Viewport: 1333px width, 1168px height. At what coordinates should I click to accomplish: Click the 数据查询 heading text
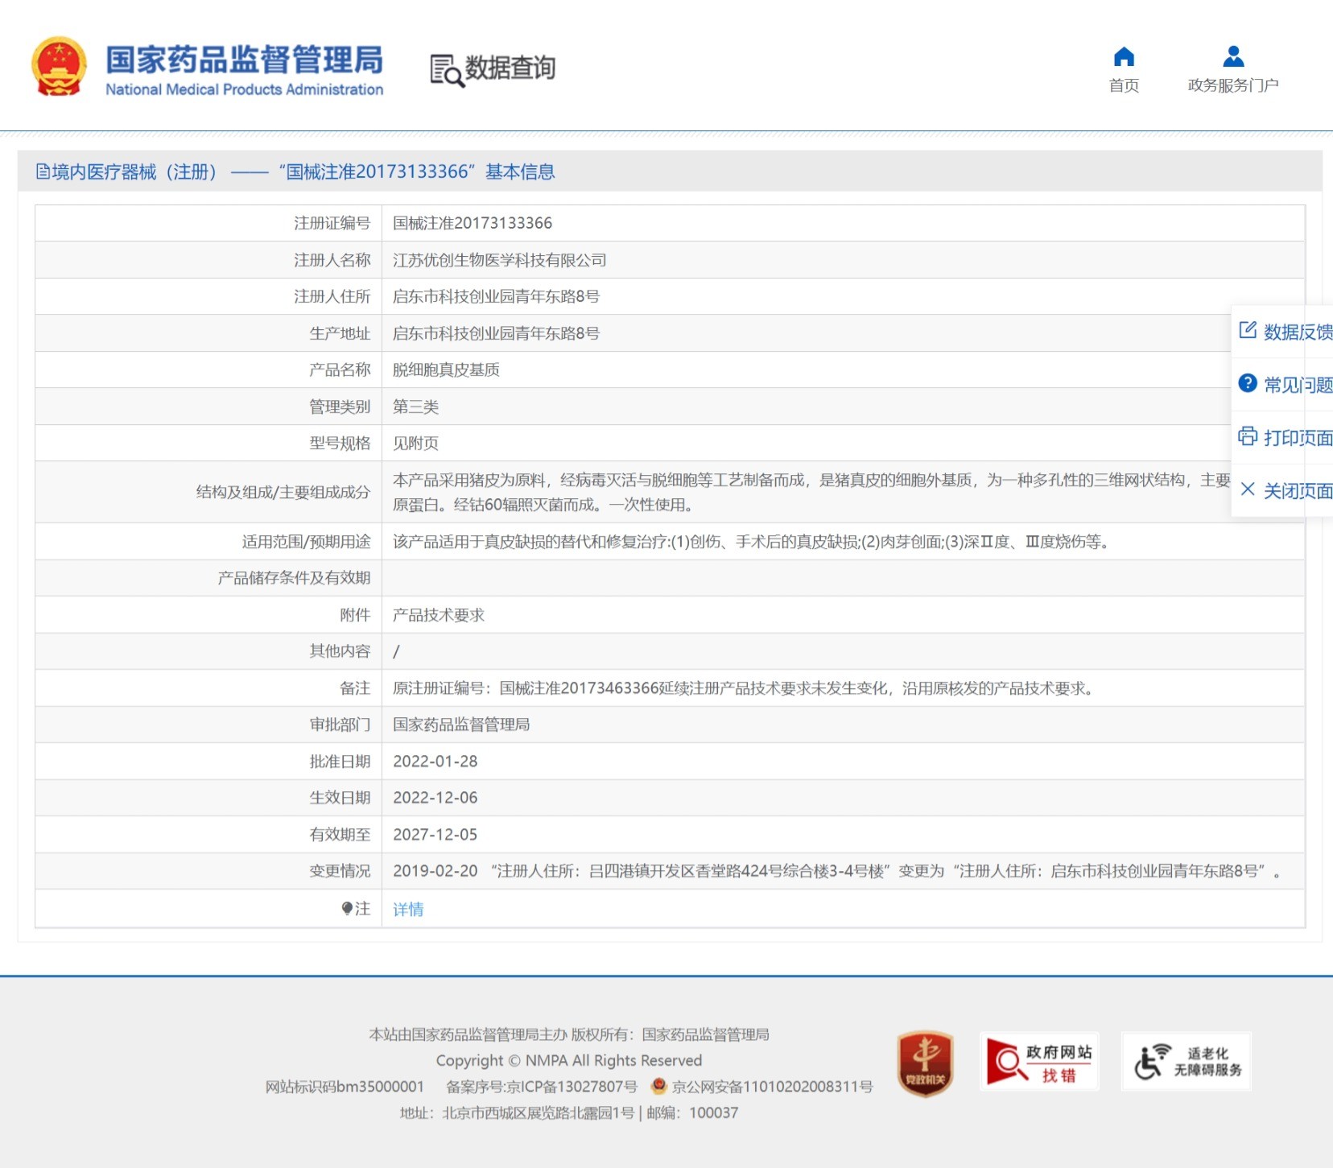[x=510, y=68]
